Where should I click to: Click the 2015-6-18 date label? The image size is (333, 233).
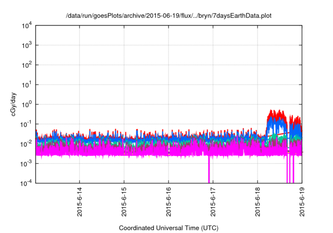tap(258, 202)
